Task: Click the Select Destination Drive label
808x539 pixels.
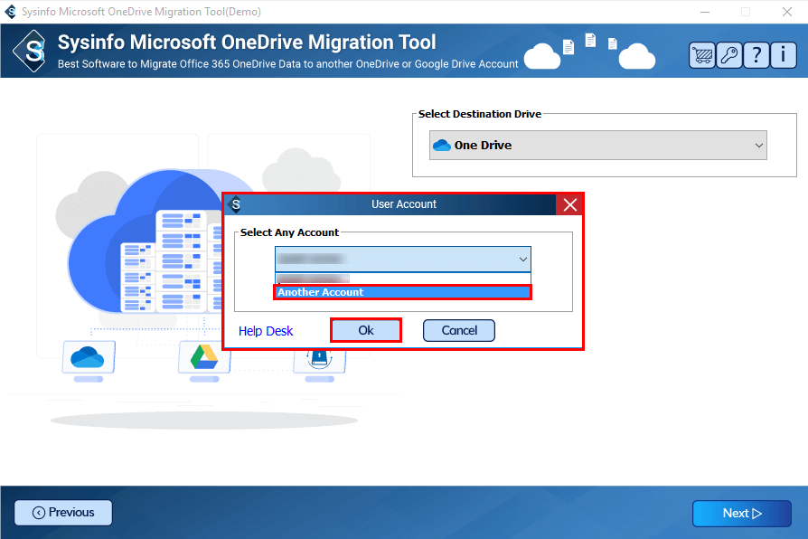Action: [479, 114]
